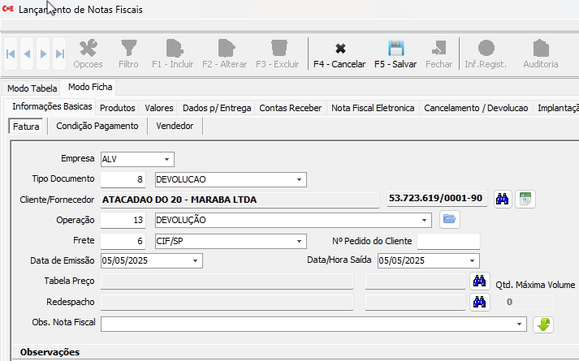Screen dimensions: 579x361
Task: Click the binoculars icon for Redespacho
Action: pyautogui.click(x=479, y=303)
